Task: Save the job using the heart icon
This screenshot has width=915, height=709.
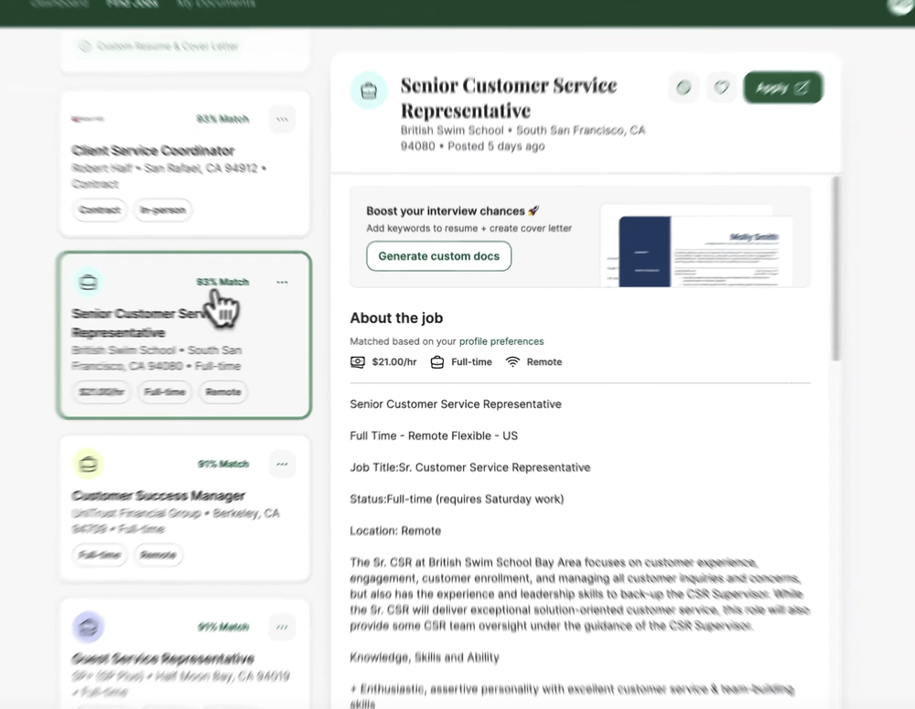Action: point(722,87)
